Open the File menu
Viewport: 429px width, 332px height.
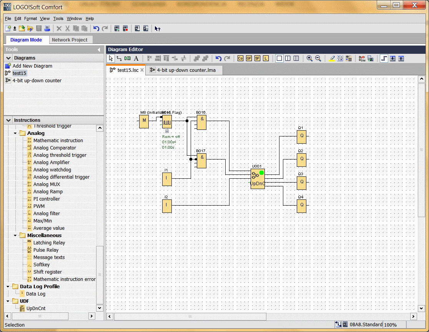(8, 18)
